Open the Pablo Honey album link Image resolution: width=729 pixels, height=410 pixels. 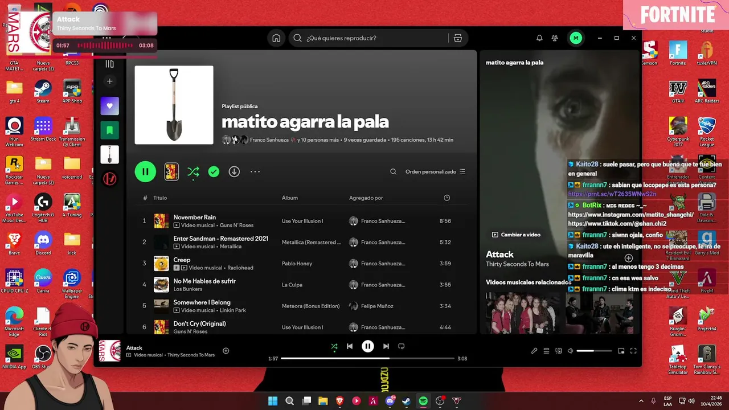[297, 264]
